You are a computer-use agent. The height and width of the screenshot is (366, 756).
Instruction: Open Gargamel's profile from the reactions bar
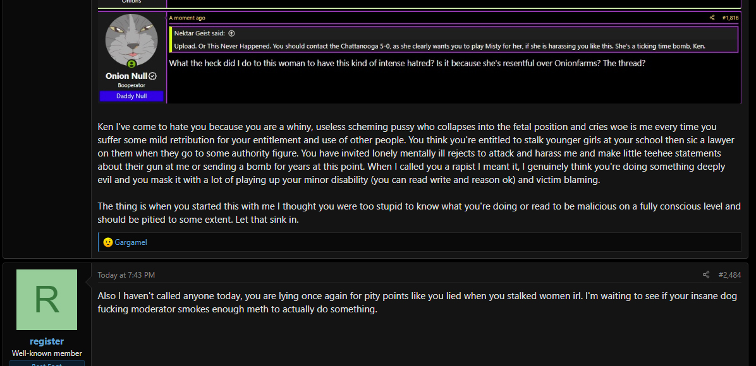[131, 242]
